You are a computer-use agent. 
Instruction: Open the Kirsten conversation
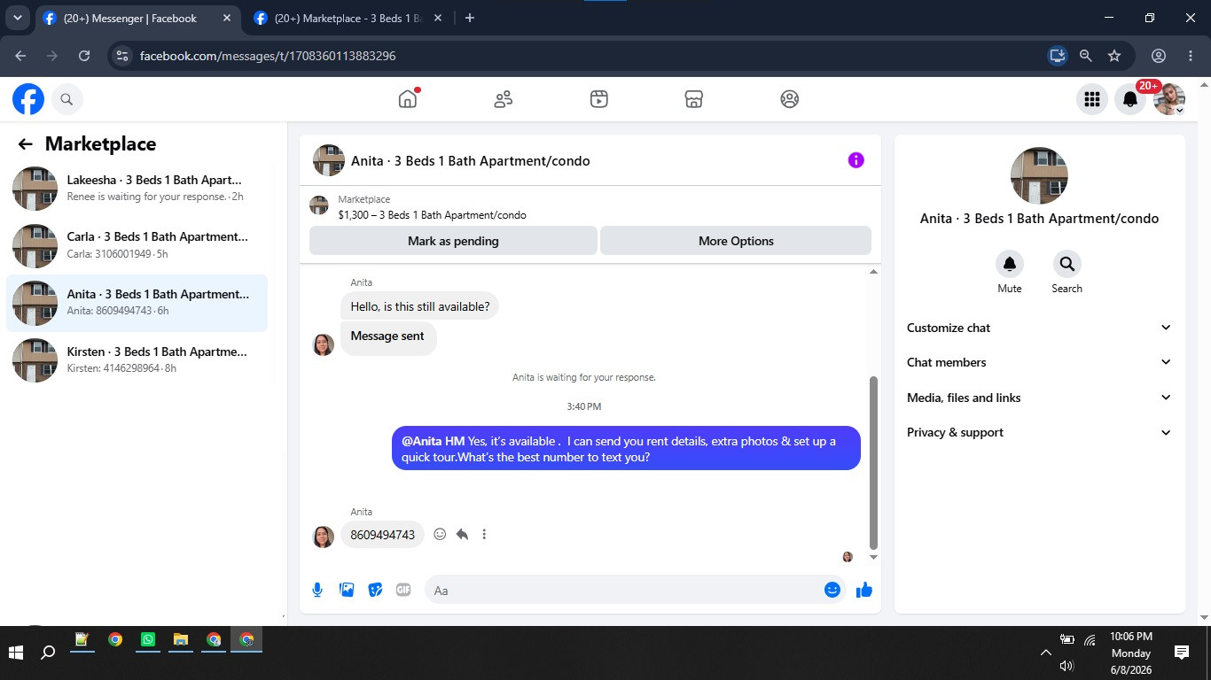click(x=137, y=359)
